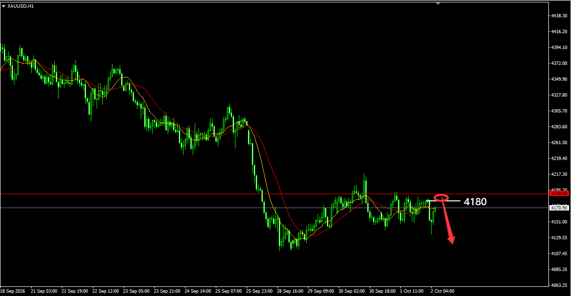The width and height of the screenshot is (571, 296).
Task: Click price scale value 4372.00
Action: click(x=559, y=63)
